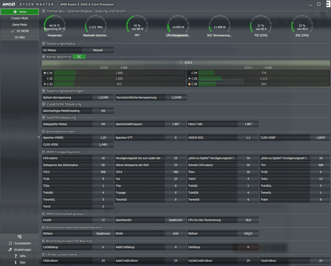Click the Home house icon
Viewport: 331px width, 266px height.
(x=15, y=12)
